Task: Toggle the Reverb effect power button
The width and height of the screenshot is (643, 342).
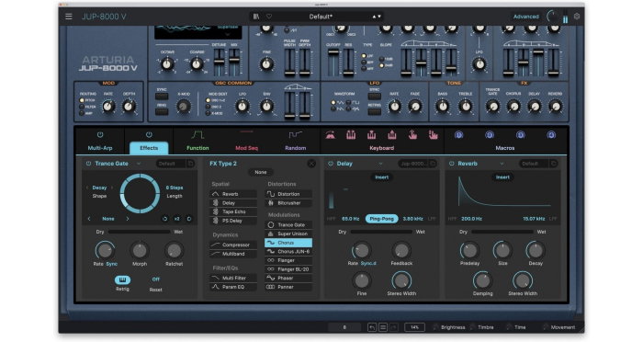Action: pyautogui.click(x=452, y=164)
